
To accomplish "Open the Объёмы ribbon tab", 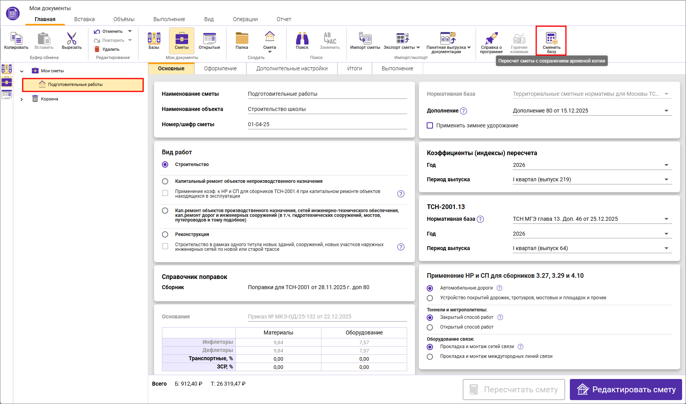I will tap(124, 19).
